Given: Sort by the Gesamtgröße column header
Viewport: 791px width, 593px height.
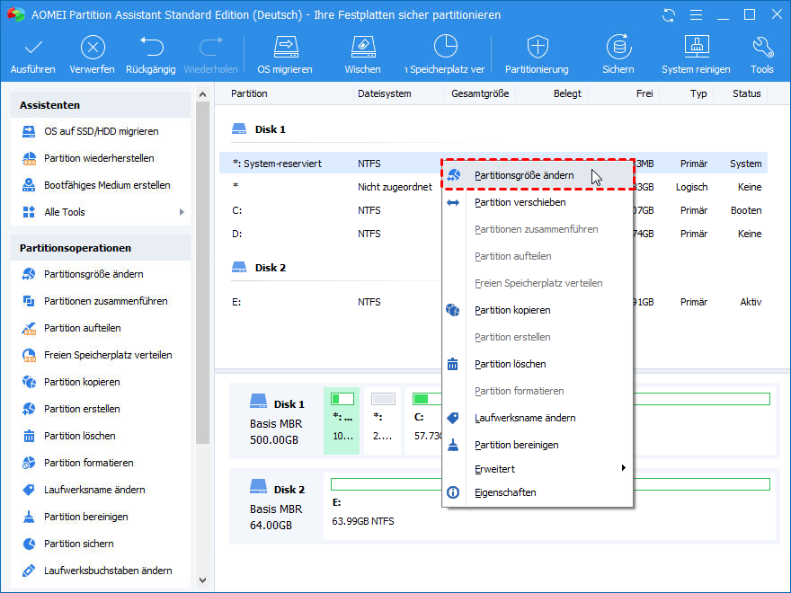Looking at the screenshot, I should [x=480, y=93].
